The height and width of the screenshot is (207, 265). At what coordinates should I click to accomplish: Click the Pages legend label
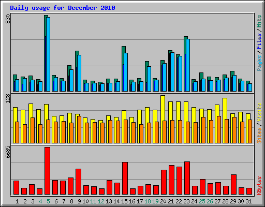click(x=259, y=63)
